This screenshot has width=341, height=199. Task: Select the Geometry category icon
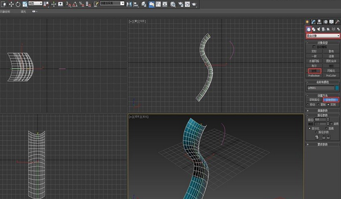(308, 29)
